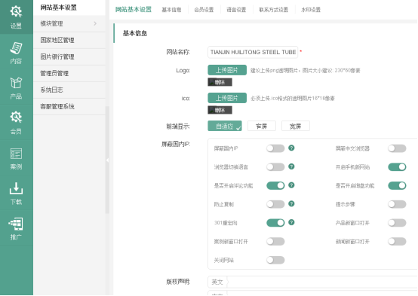Turn off the 开启手机版网站 toggle

click(x=397, y=167)
